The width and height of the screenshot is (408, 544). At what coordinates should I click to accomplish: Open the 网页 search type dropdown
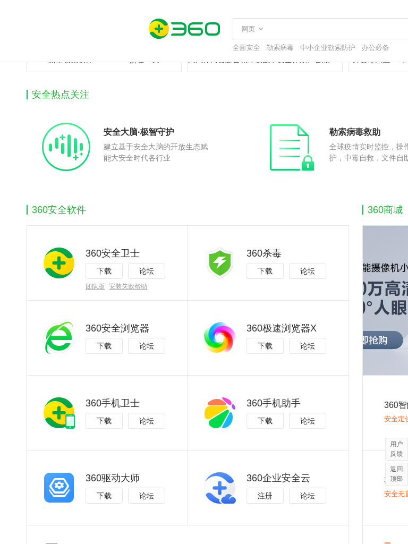coord(252,29)
